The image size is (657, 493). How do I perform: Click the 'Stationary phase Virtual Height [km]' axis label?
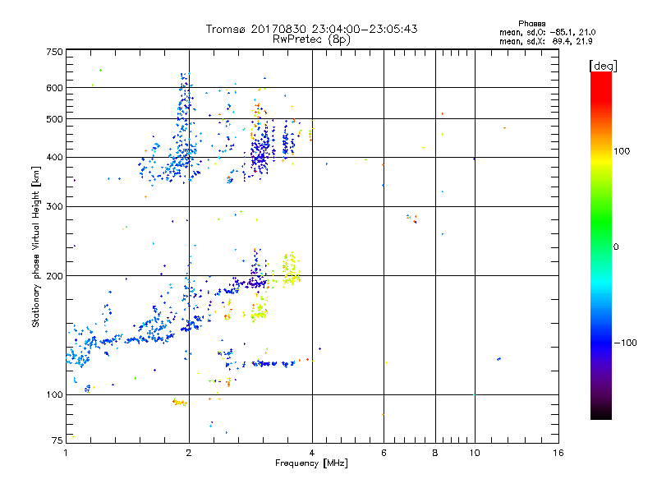click(x=36, y=247)
